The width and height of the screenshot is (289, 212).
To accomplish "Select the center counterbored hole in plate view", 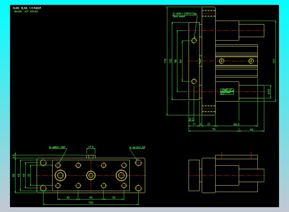I will pos(91,175).
